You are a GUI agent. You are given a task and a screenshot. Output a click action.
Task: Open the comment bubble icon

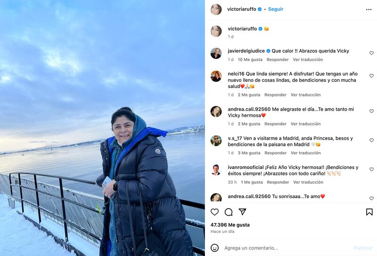point(229,212)
